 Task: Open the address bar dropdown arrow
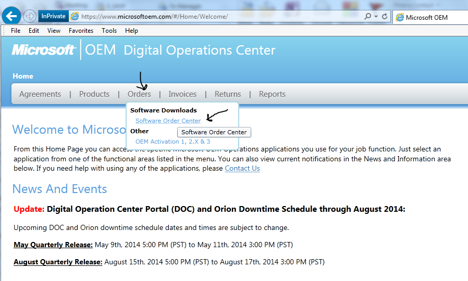[376, 16]
